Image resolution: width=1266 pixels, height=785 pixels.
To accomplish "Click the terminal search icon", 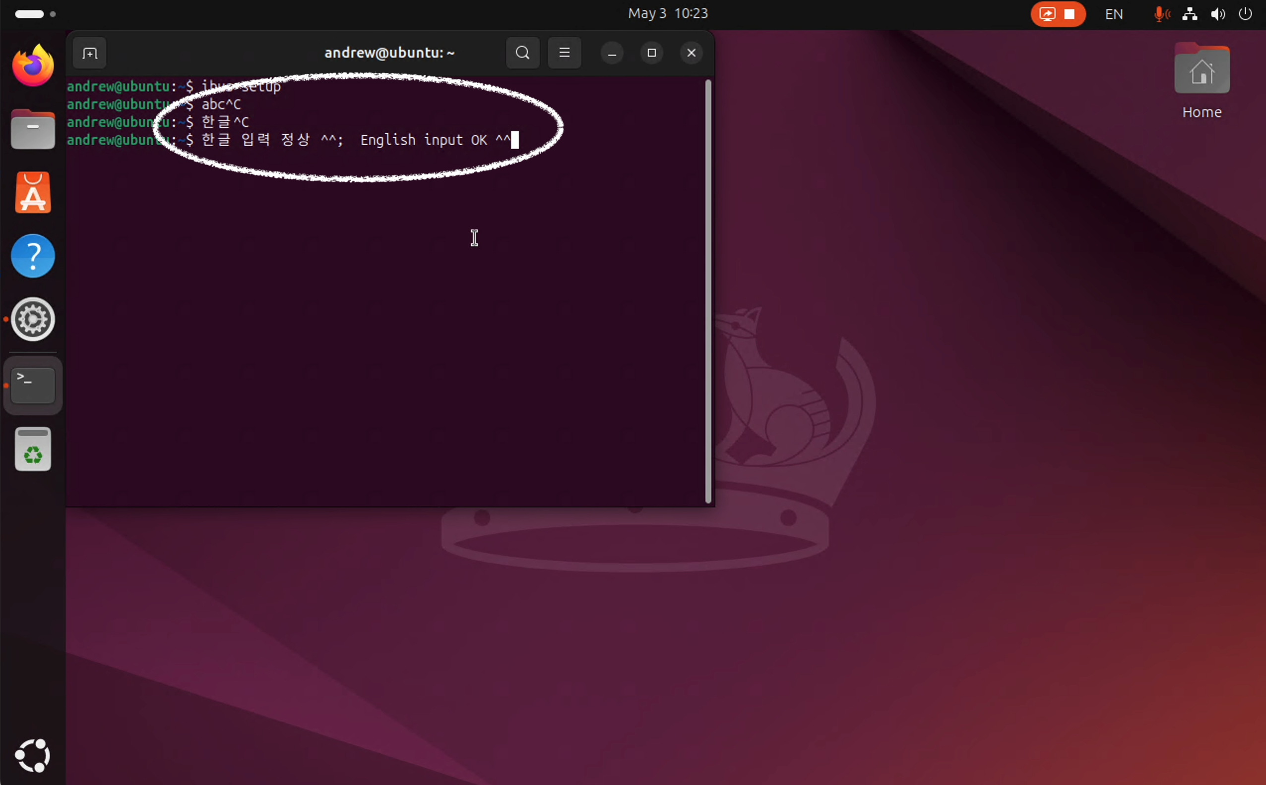I will tap(522, 53).
